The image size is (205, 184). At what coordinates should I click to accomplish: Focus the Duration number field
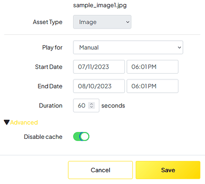point(86,105)
